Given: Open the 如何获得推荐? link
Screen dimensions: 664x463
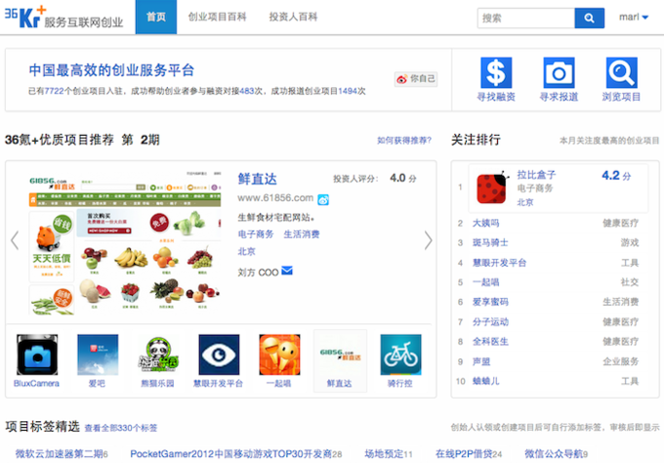Looking at the screenshot, I should pos(404,141).
